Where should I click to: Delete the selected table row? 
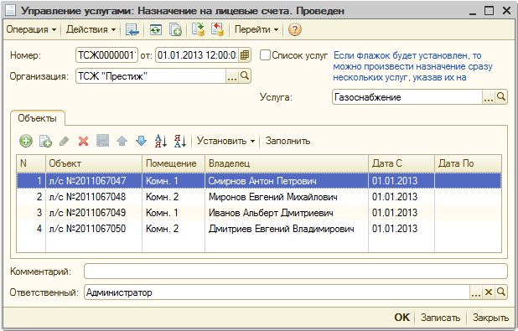pos(83,141)
